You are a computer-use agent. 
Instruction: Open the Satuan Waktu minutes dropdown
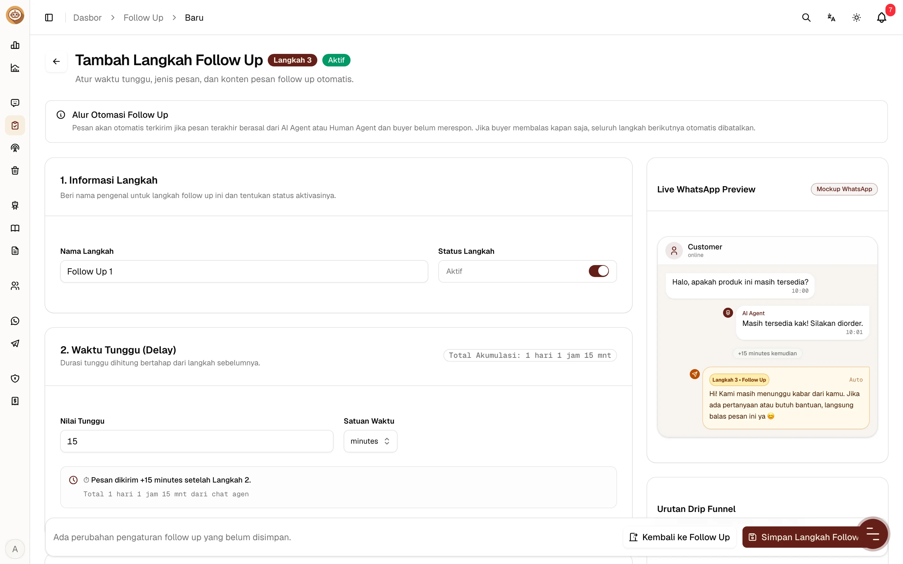(x=370, y=441)
